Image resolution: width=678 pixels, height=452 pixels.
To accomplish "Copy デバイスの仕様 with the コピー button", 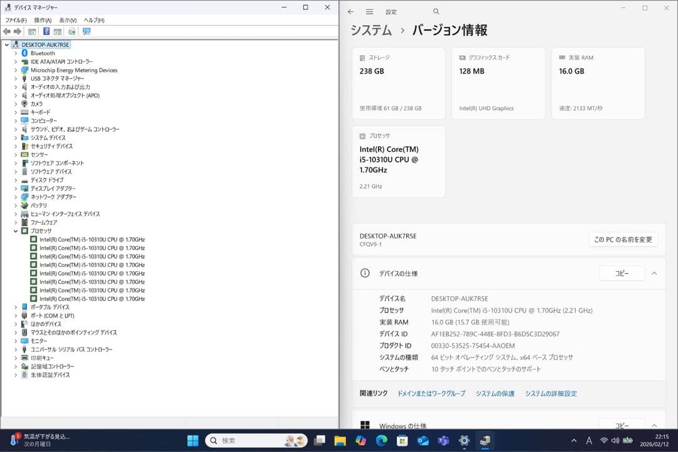I will coord(621,273).
